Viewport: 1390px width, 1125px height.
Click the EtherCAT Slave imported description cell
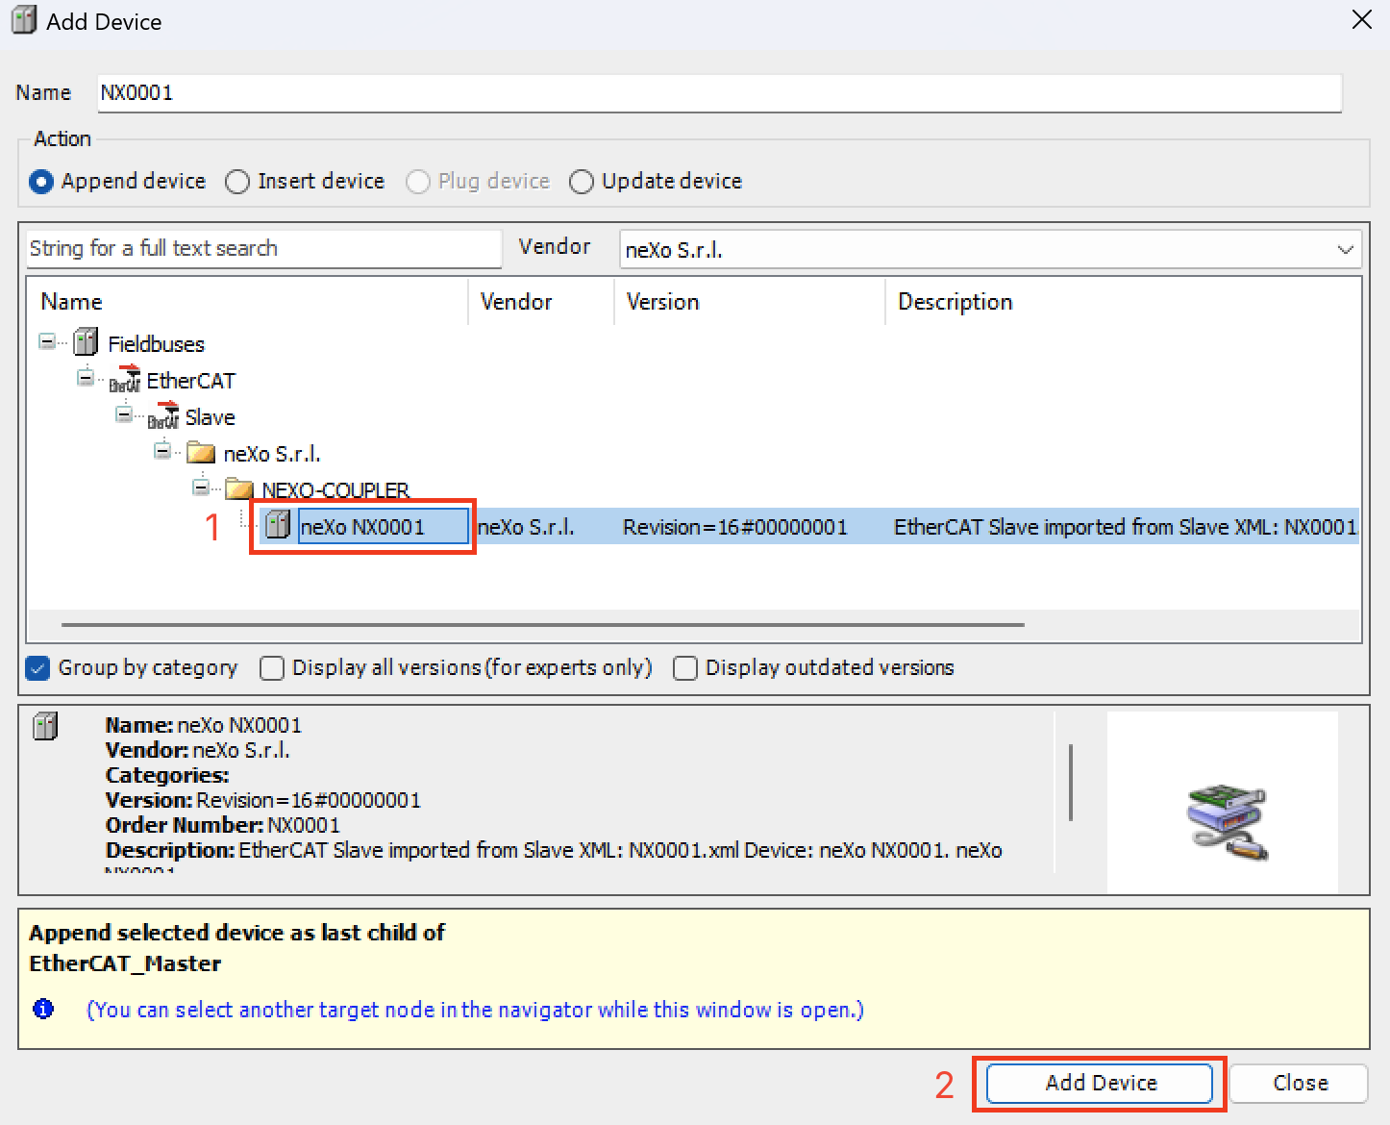[x=1126, y=527]
